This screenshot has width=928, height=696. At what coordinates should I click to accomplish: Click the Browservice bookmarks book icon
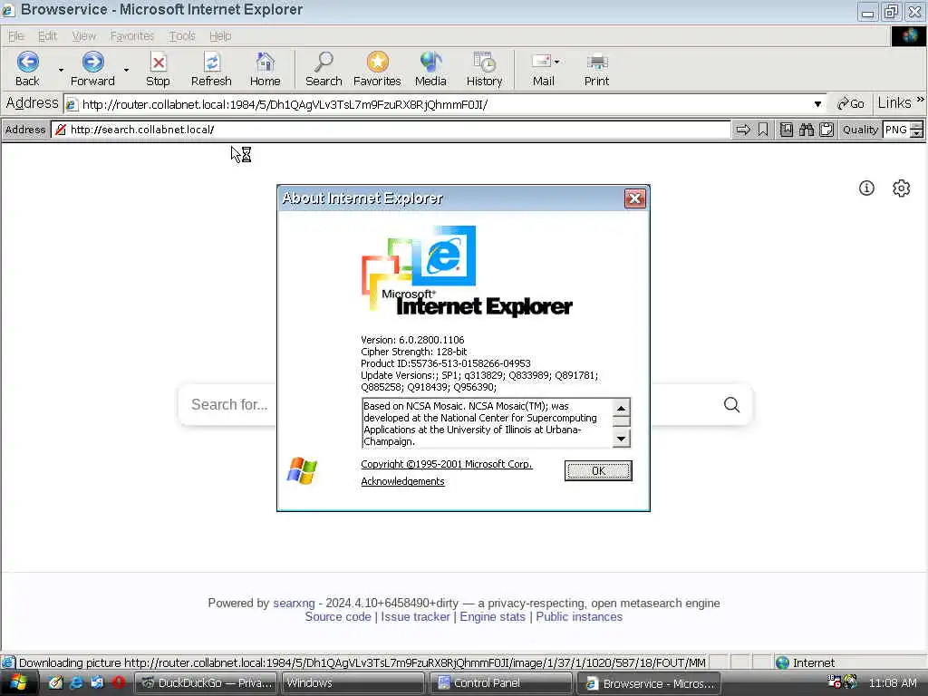(786, 130)
